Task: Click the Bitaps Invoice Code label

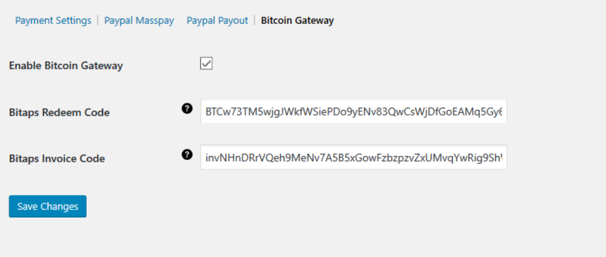Action: (x=57, y=159)
